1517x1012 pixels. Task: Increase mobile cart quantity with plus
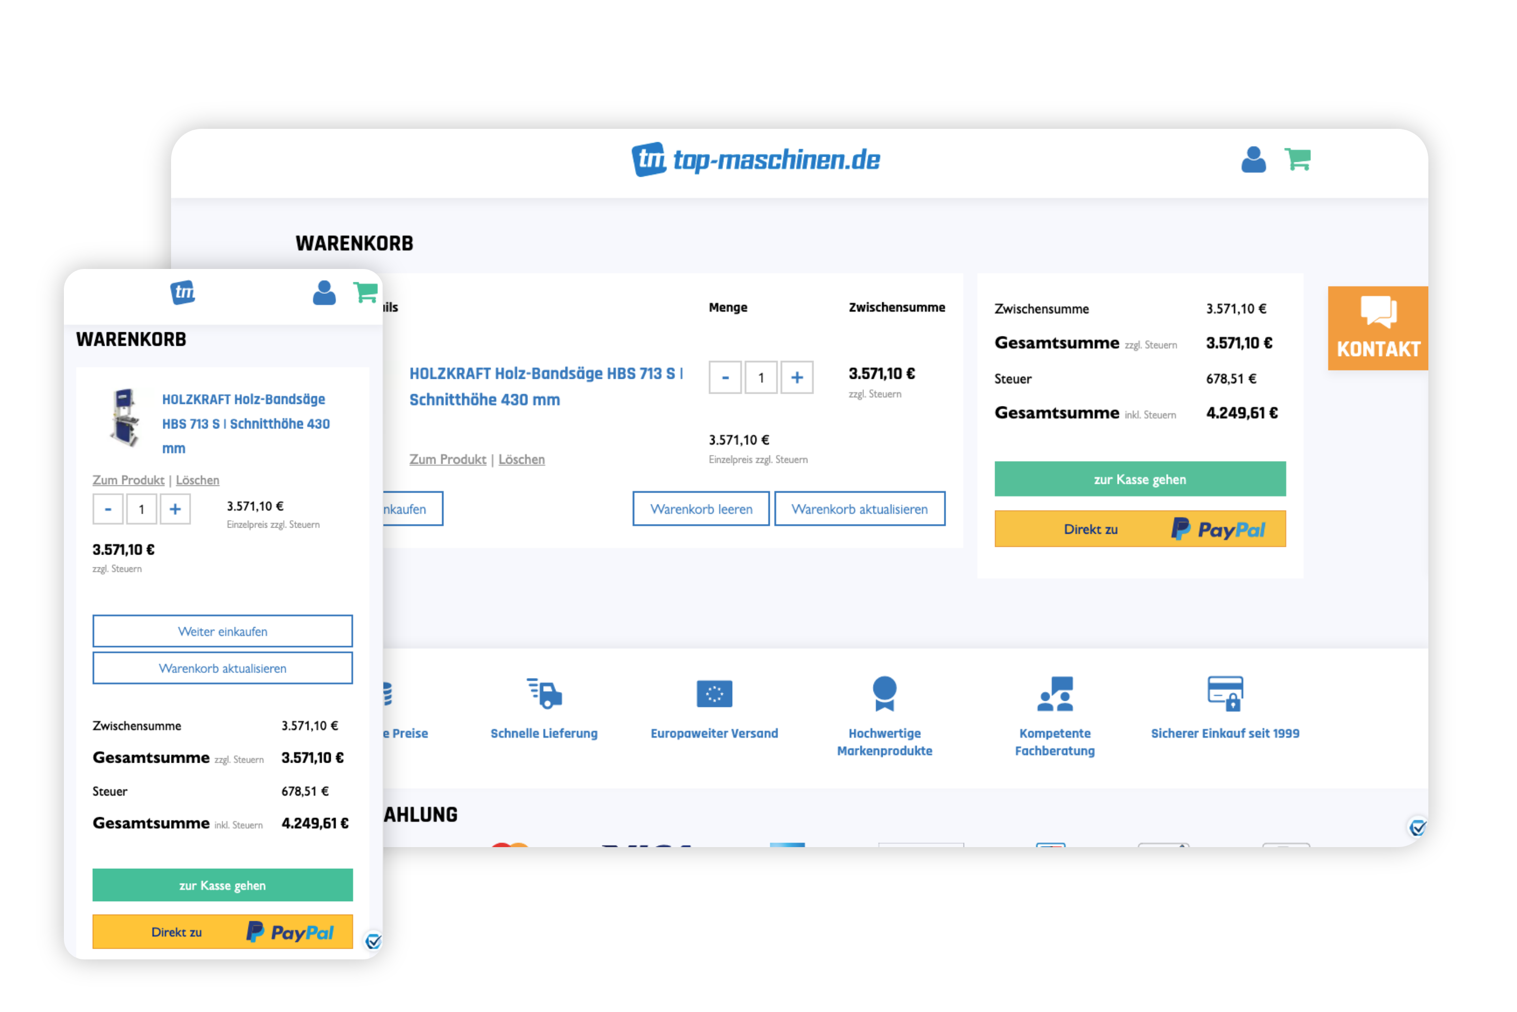tap(175, 509)
